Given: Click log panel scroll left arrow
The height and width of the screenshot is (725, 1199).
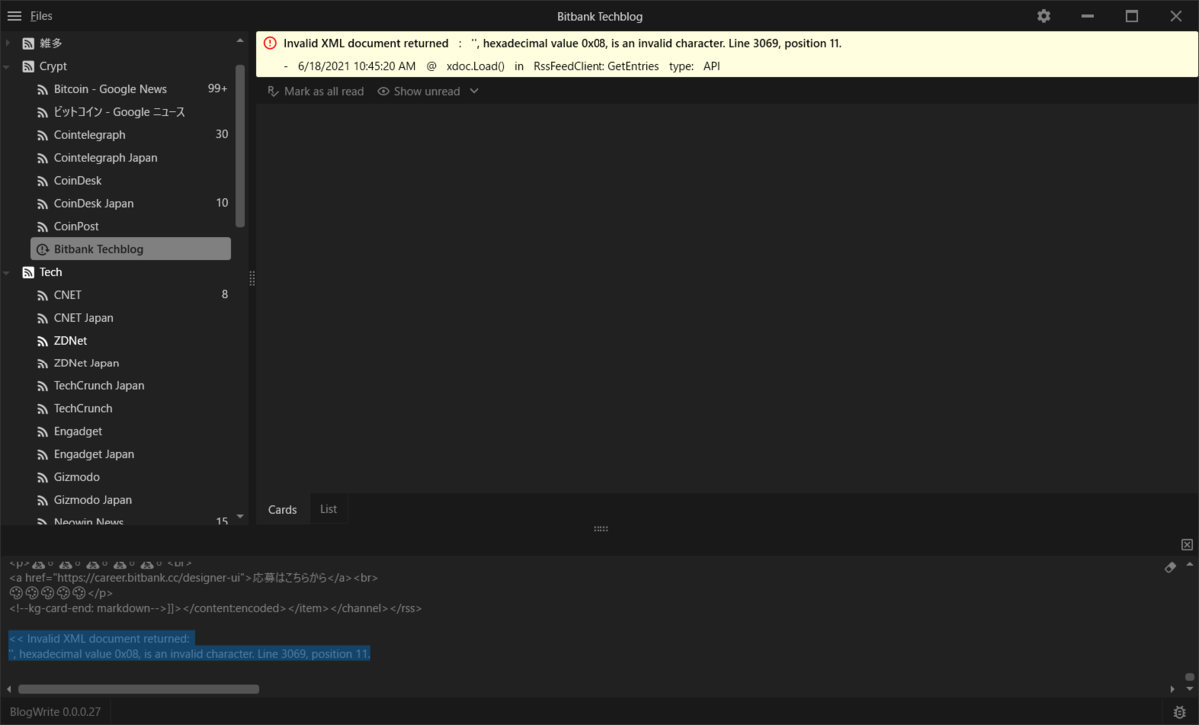Looking at the screenshot, I should pos(10,689).
